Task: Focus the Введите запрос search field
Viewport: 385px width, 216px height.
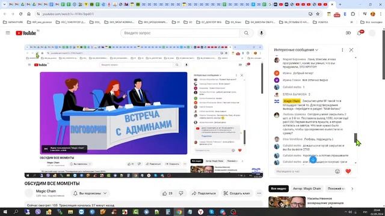Action: click(180, 33)
